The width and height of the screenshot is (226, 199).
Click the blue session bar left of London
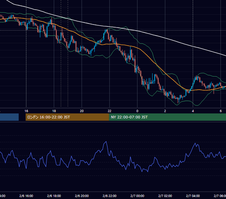(x=9, y=117)
